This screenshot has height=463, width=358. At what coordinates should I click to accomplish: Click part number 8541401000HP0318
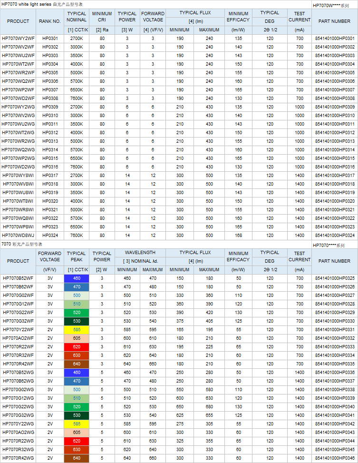pyautogui.click(x=335, y=184)
